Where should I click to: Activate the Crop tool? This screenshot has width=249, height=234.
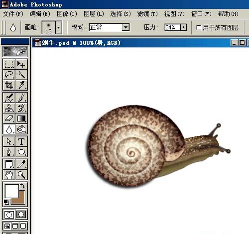(9, 85)
